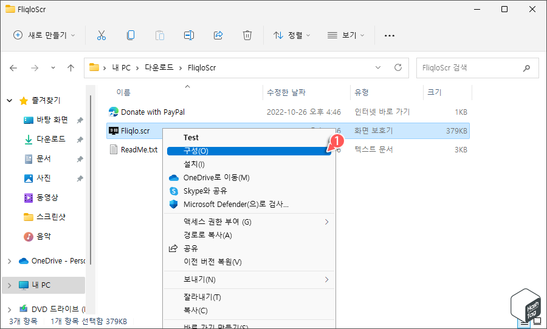Collapse the 즐겨찾기 tree section
The width and height of the screenshot is (547, 329).
[10, 101]
